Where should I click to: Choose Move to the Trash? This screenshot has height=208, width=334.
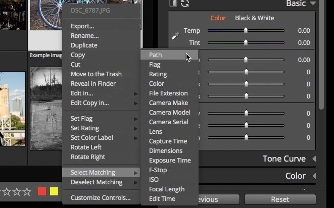[x=96, y=74]
